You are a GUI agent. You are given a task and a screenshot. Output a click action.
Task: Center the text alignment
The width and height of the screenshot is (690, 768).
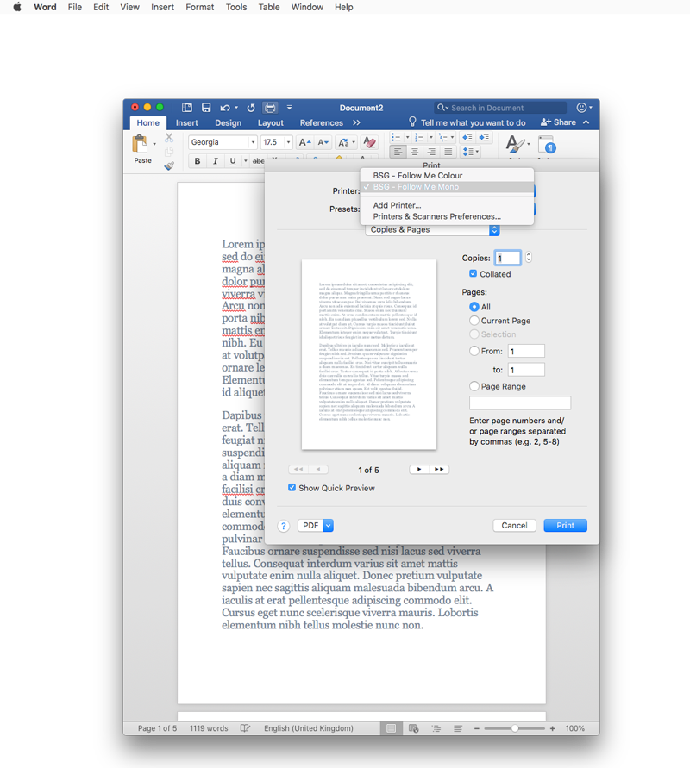click(x=415, y=152)
